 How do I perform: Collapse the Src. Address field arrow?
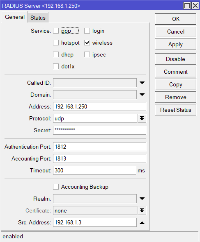(x=142, y=223)
